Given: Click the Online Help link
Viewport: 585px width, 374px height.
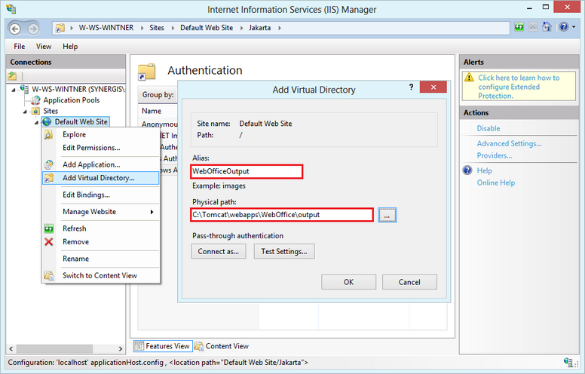Looking at the screenshot, I should tap(496, 182).
